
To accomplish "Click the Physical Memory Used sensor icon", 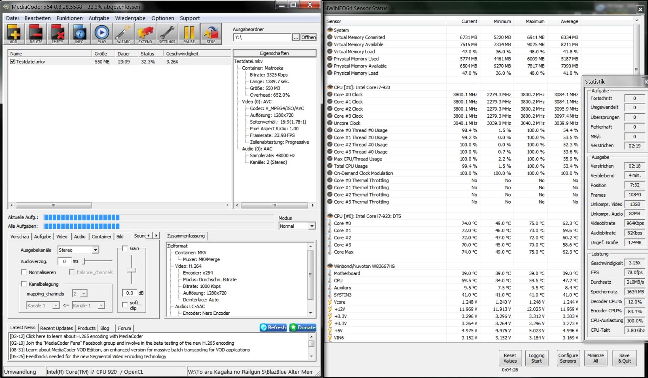I will tap(330, 59).
